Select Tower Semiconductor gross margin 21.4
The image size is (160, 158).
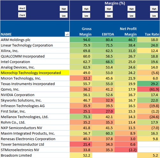(x=81, y=144)
